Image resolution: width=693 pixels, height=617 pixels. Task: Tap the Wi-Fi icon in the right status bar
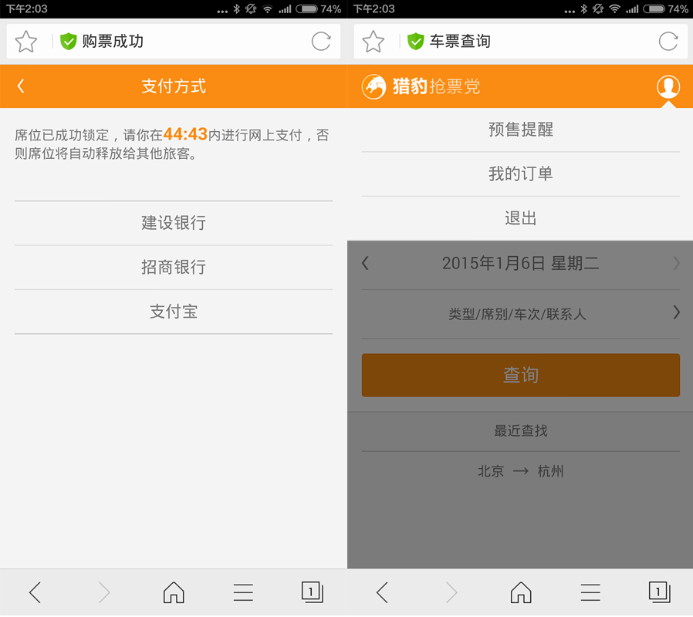pyautogui.click(x=614, y=8)
